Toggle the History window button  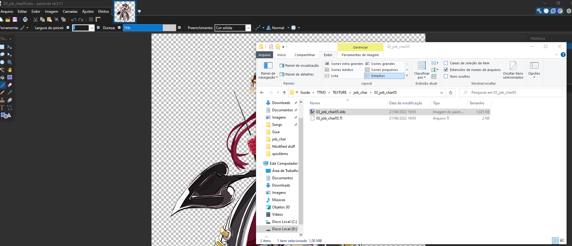click(x=546, y=11)
